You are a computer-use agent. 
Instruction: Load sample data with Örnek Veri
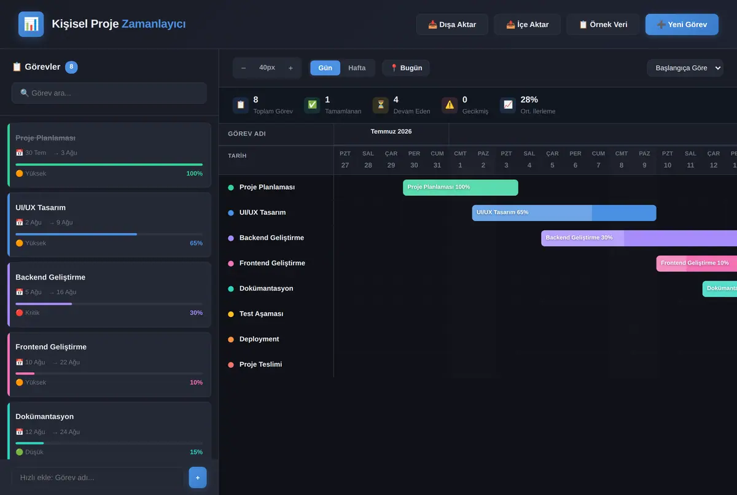(x=603, y=25)
